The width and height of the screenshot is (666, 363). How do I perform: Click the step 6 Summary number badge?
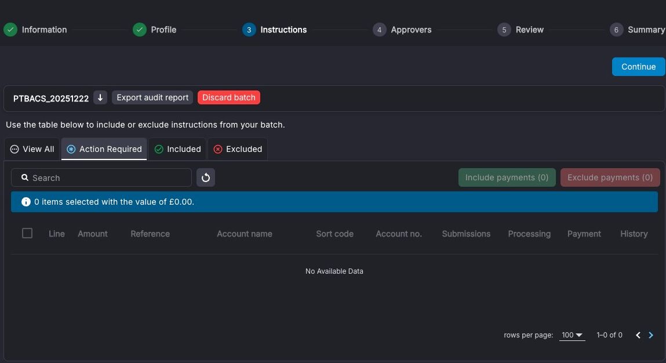tap(616, 30)
